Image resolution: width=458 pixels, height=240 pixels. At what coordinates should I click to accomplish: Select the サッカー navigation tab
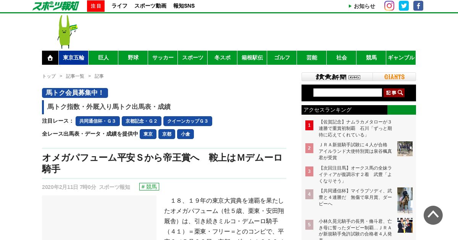163,58
